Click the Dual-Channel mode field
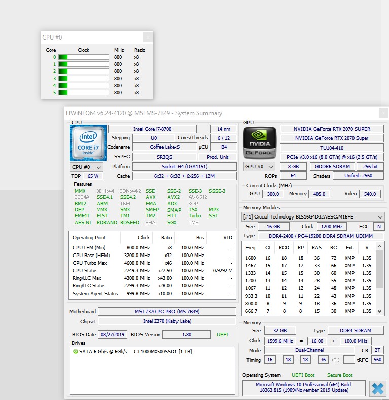This screenshot has width=389, height=400. pos(309,350)
